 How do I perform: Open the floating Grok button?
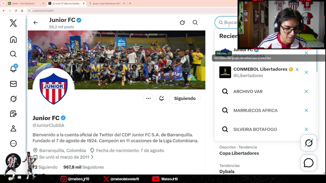point(309,143)
